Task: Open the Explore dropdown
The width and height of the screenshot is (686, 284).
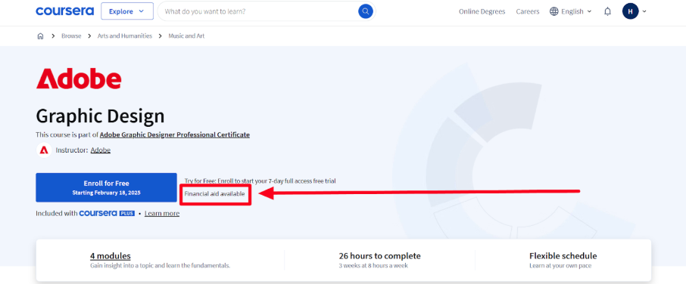Action: click(x=127, y=11)
